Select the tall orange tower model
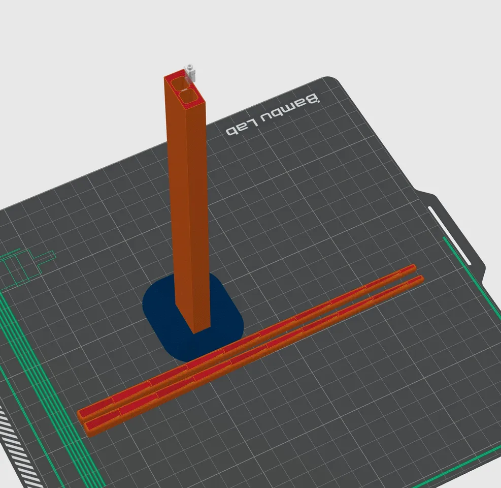 pos(188,203)
